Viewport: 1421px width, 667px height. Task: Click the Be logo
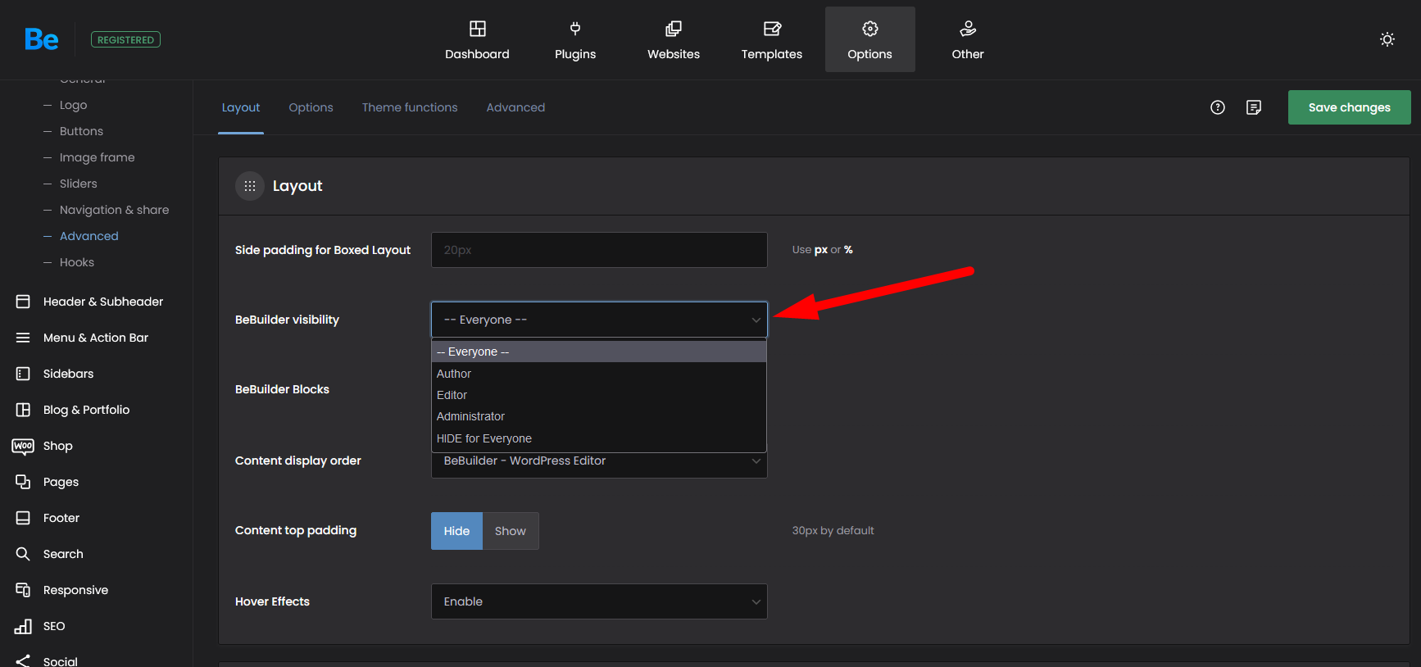pos(42,39)
